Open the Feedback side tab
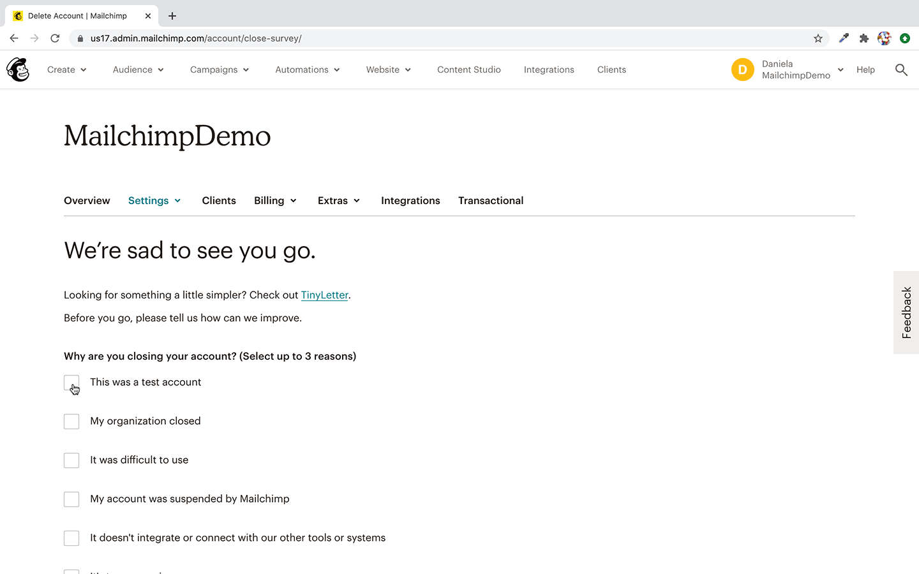 906,313
